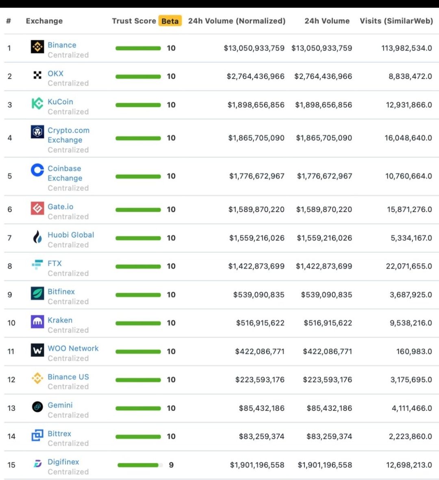
Task: Sort by Trust Score column header
Action: pos(134,21)
